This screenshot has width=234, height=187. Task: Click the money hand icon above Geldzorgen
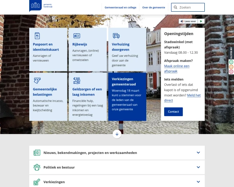click(x=77, y=81)
